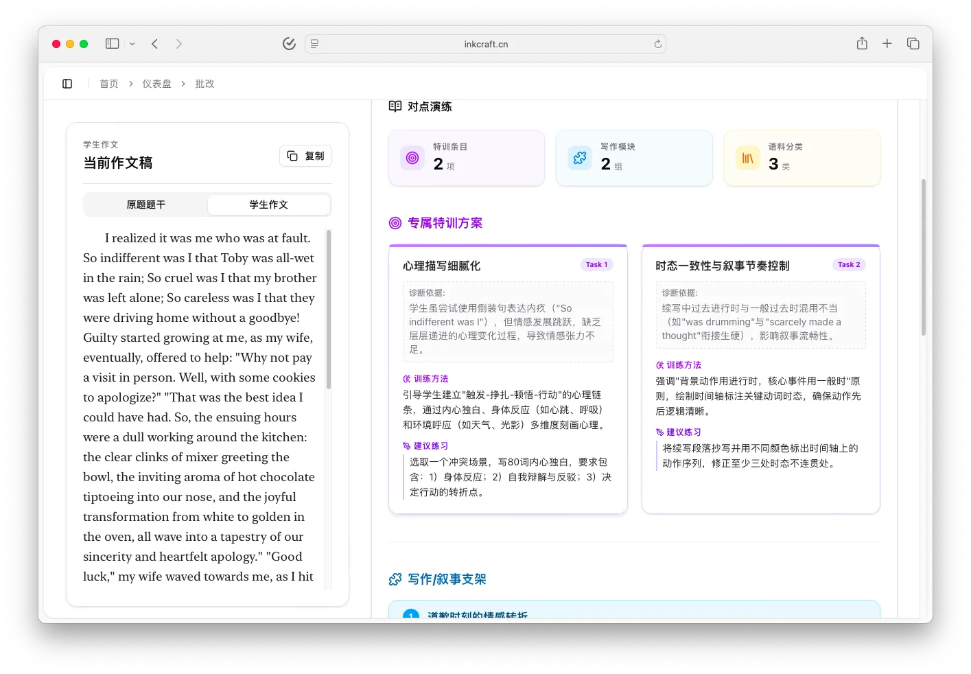
Task: Open a new tab with the plus icon
Action: pos(887,43)
